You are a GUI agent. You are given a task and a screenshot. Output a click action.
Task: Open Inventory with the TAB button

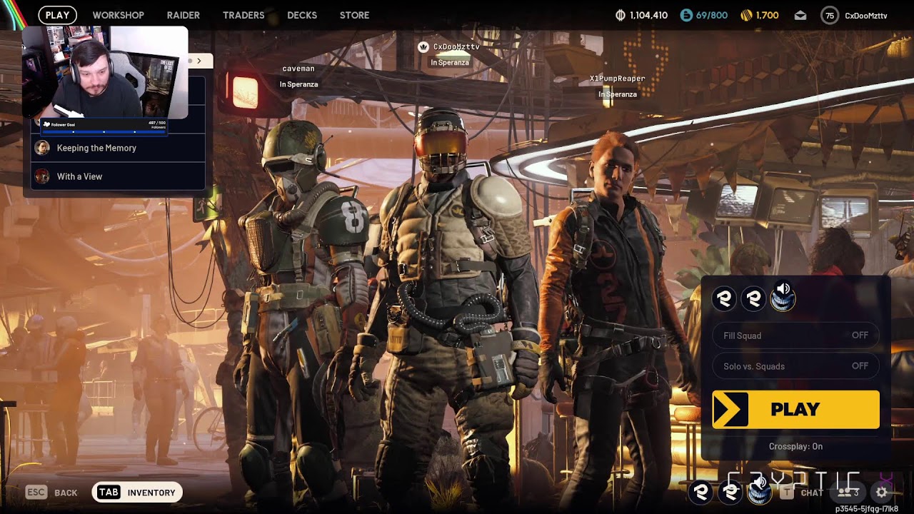137,492
